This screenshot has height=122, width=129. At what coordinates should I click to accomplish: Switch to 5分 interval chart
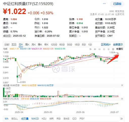[x=84, y=44]
